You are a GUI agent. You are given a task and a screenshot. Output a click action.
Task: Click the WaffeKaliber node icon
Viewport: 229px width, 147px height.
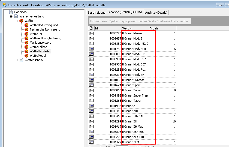pos(26,47)
